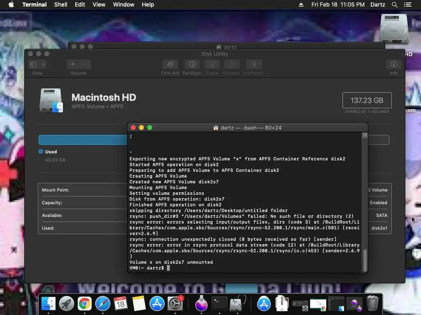This screenshot has width=421, height=315.
Task: Open Notes from the dock
Action: pyautogui.click(x=139, y=304)
